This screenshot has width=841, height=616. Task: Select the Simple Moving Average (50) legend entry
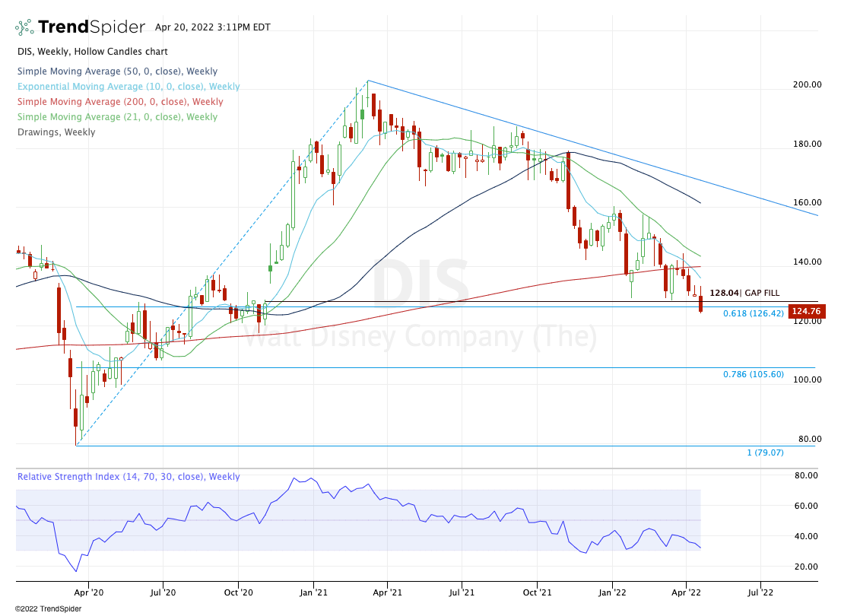117,71
